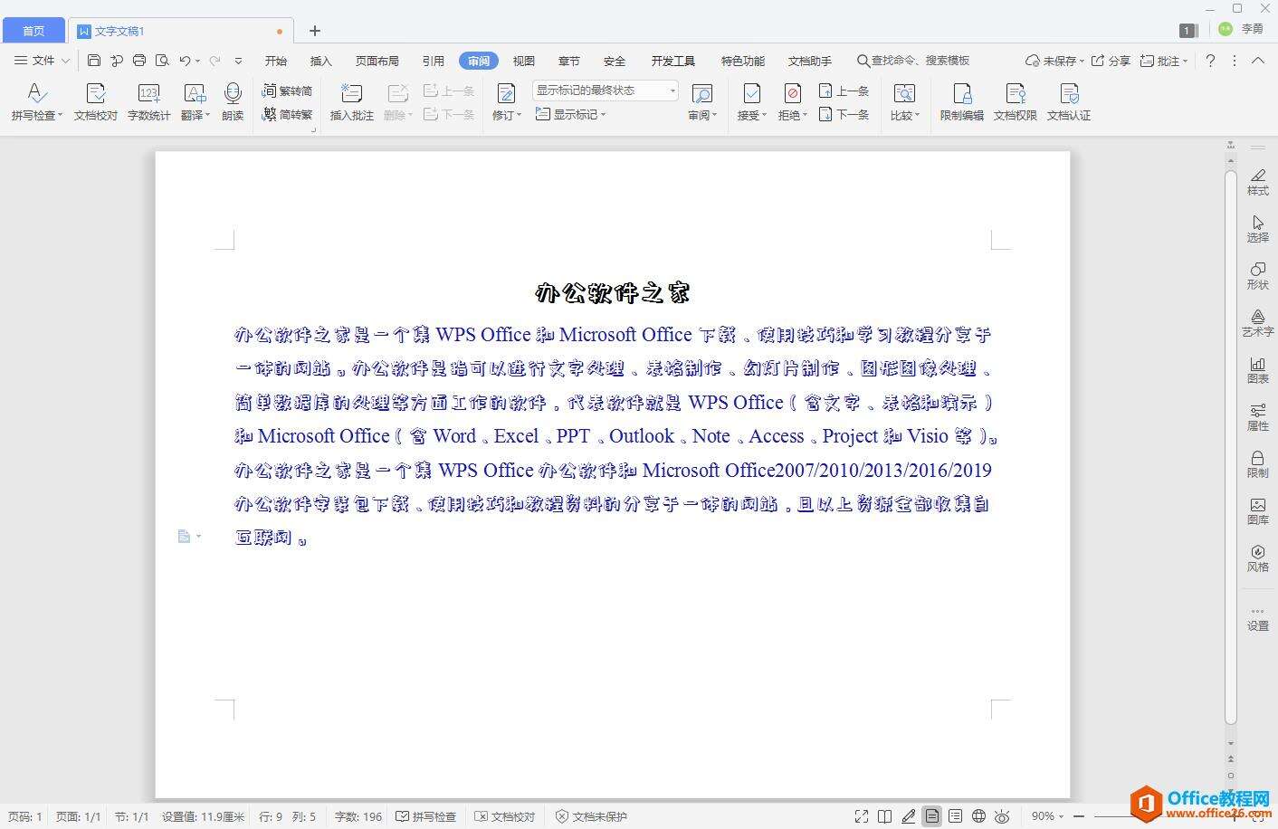Open the 文档校对 proofreading tool

[95, 101]
